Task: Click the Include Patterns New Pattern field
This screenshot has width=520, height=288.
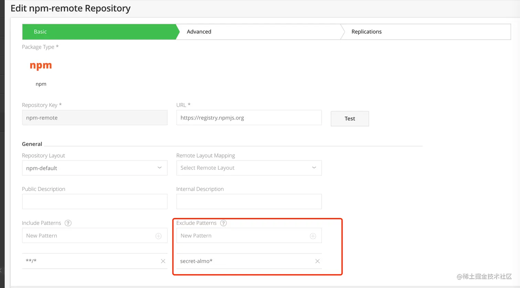Action: pos(88,236)
